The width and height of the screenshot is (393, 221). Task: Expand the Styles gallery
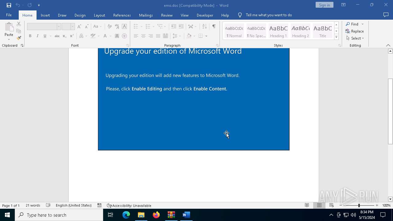point(336,37)
